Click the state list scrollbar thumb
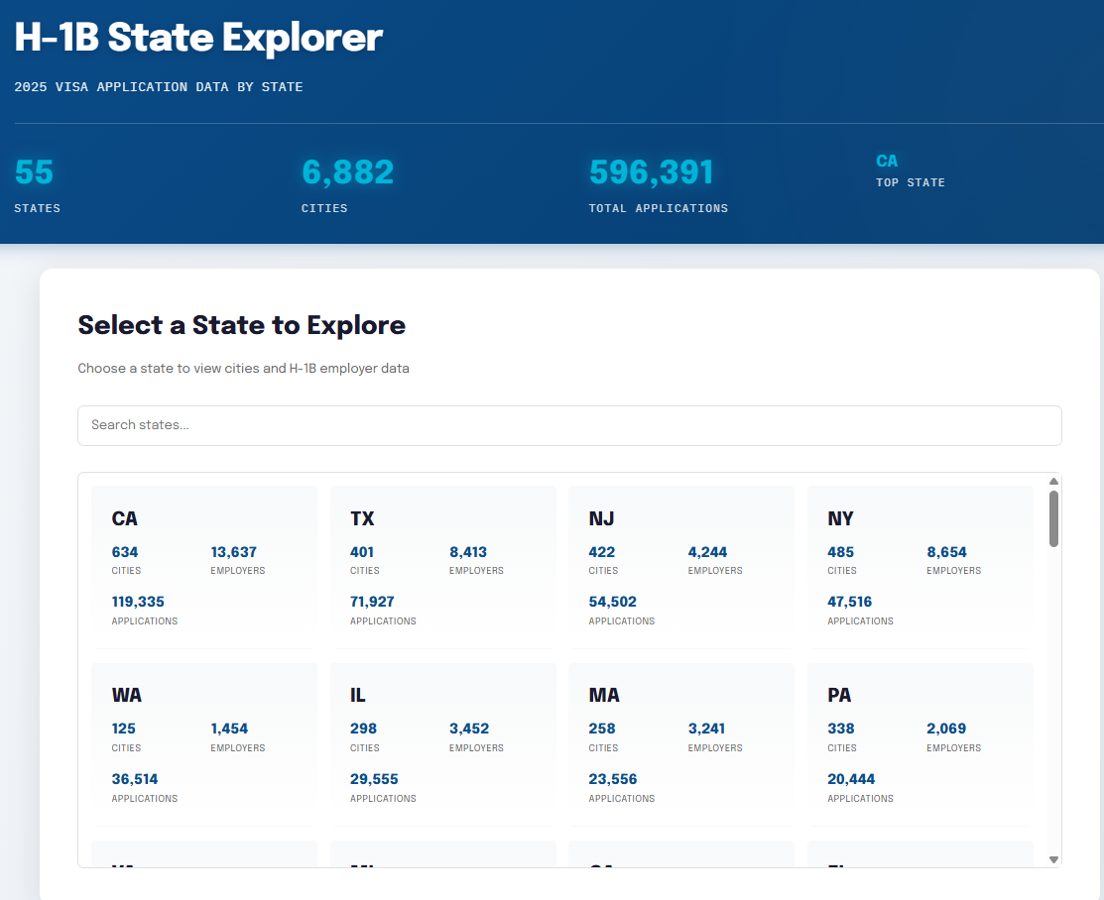The height and width of the screenshot is (900, 1104). (1053, 518)
